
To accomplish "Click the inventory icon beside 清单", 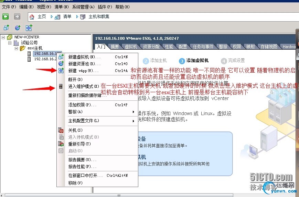I will 57,17.
